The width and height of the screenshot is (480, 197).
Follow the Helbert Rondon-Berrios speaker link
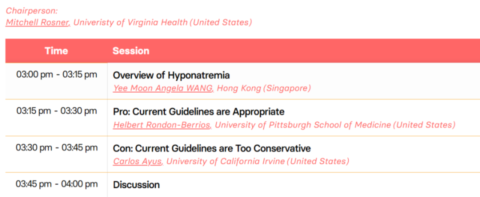tap(162, 125)
